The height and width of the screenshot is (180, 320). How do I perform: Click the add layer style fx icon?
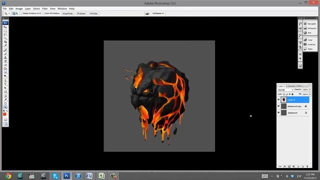coord(284,166)
